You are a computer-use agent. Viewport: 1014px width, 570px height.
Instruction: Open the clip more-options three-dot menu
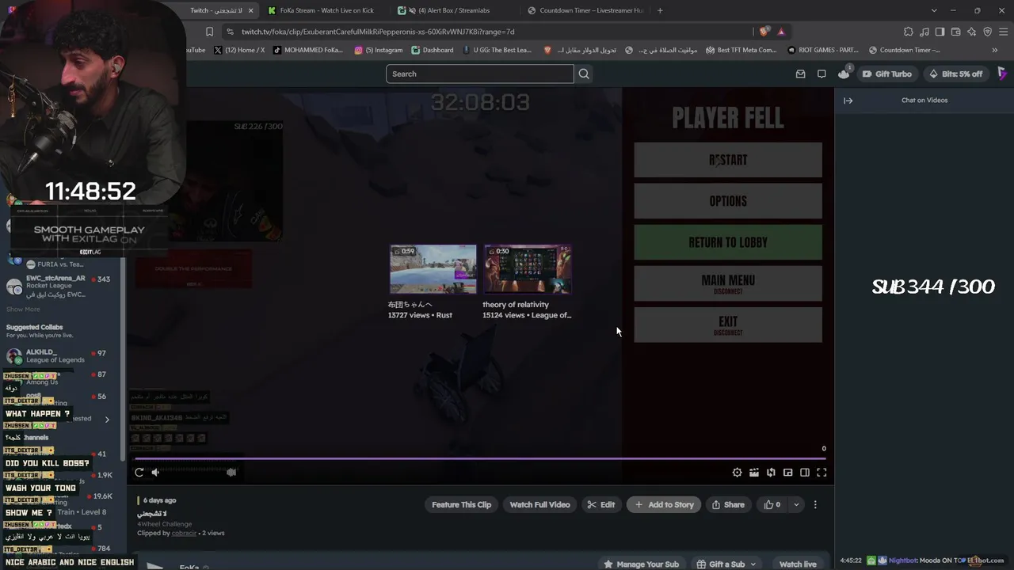[815, 505]
